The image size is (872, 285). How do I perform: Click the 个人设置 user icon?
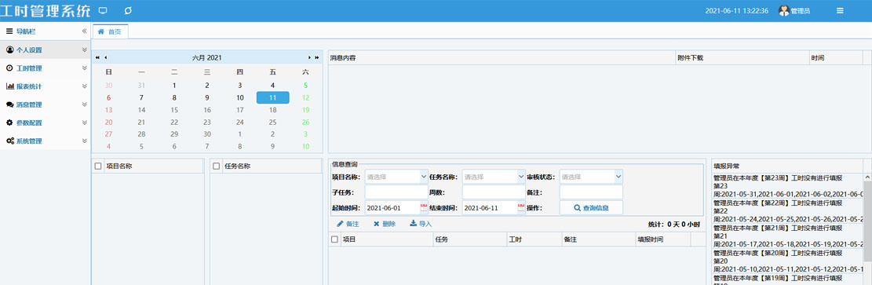[x=9, y=49]
